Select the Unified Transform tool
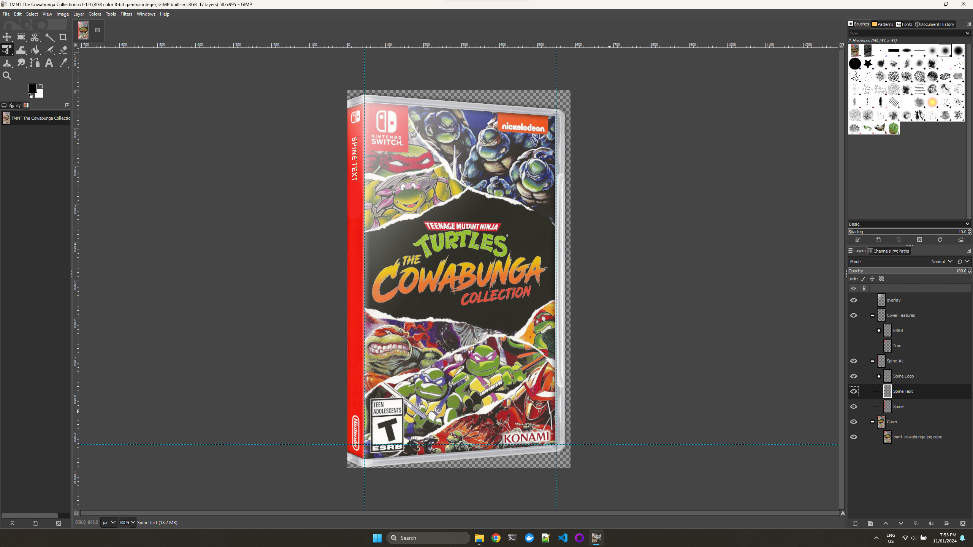 click(7, 50)
